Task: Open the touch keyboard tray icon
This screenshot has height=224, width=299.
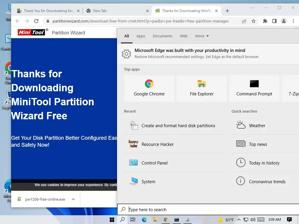Action: [261, 220]
